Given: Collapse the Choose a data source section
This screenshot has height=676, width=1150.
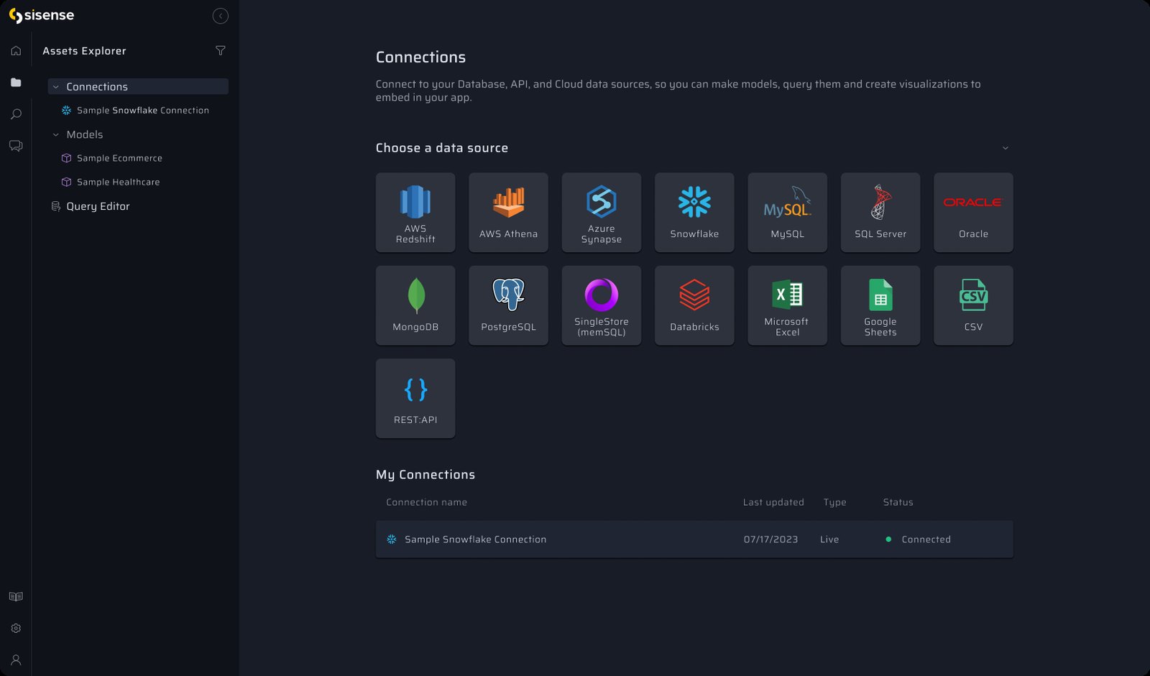Looking at the screenshot, I should point(1006,148).
